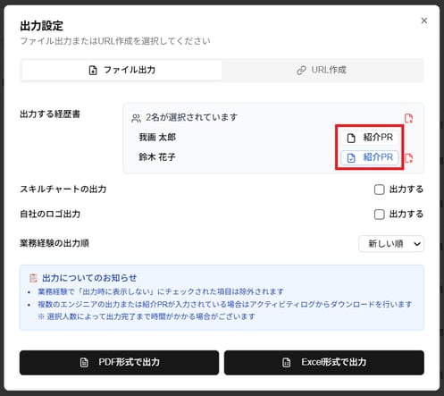Click 2名が選択されています text
444x396 pixels.
tap(191, 117)
